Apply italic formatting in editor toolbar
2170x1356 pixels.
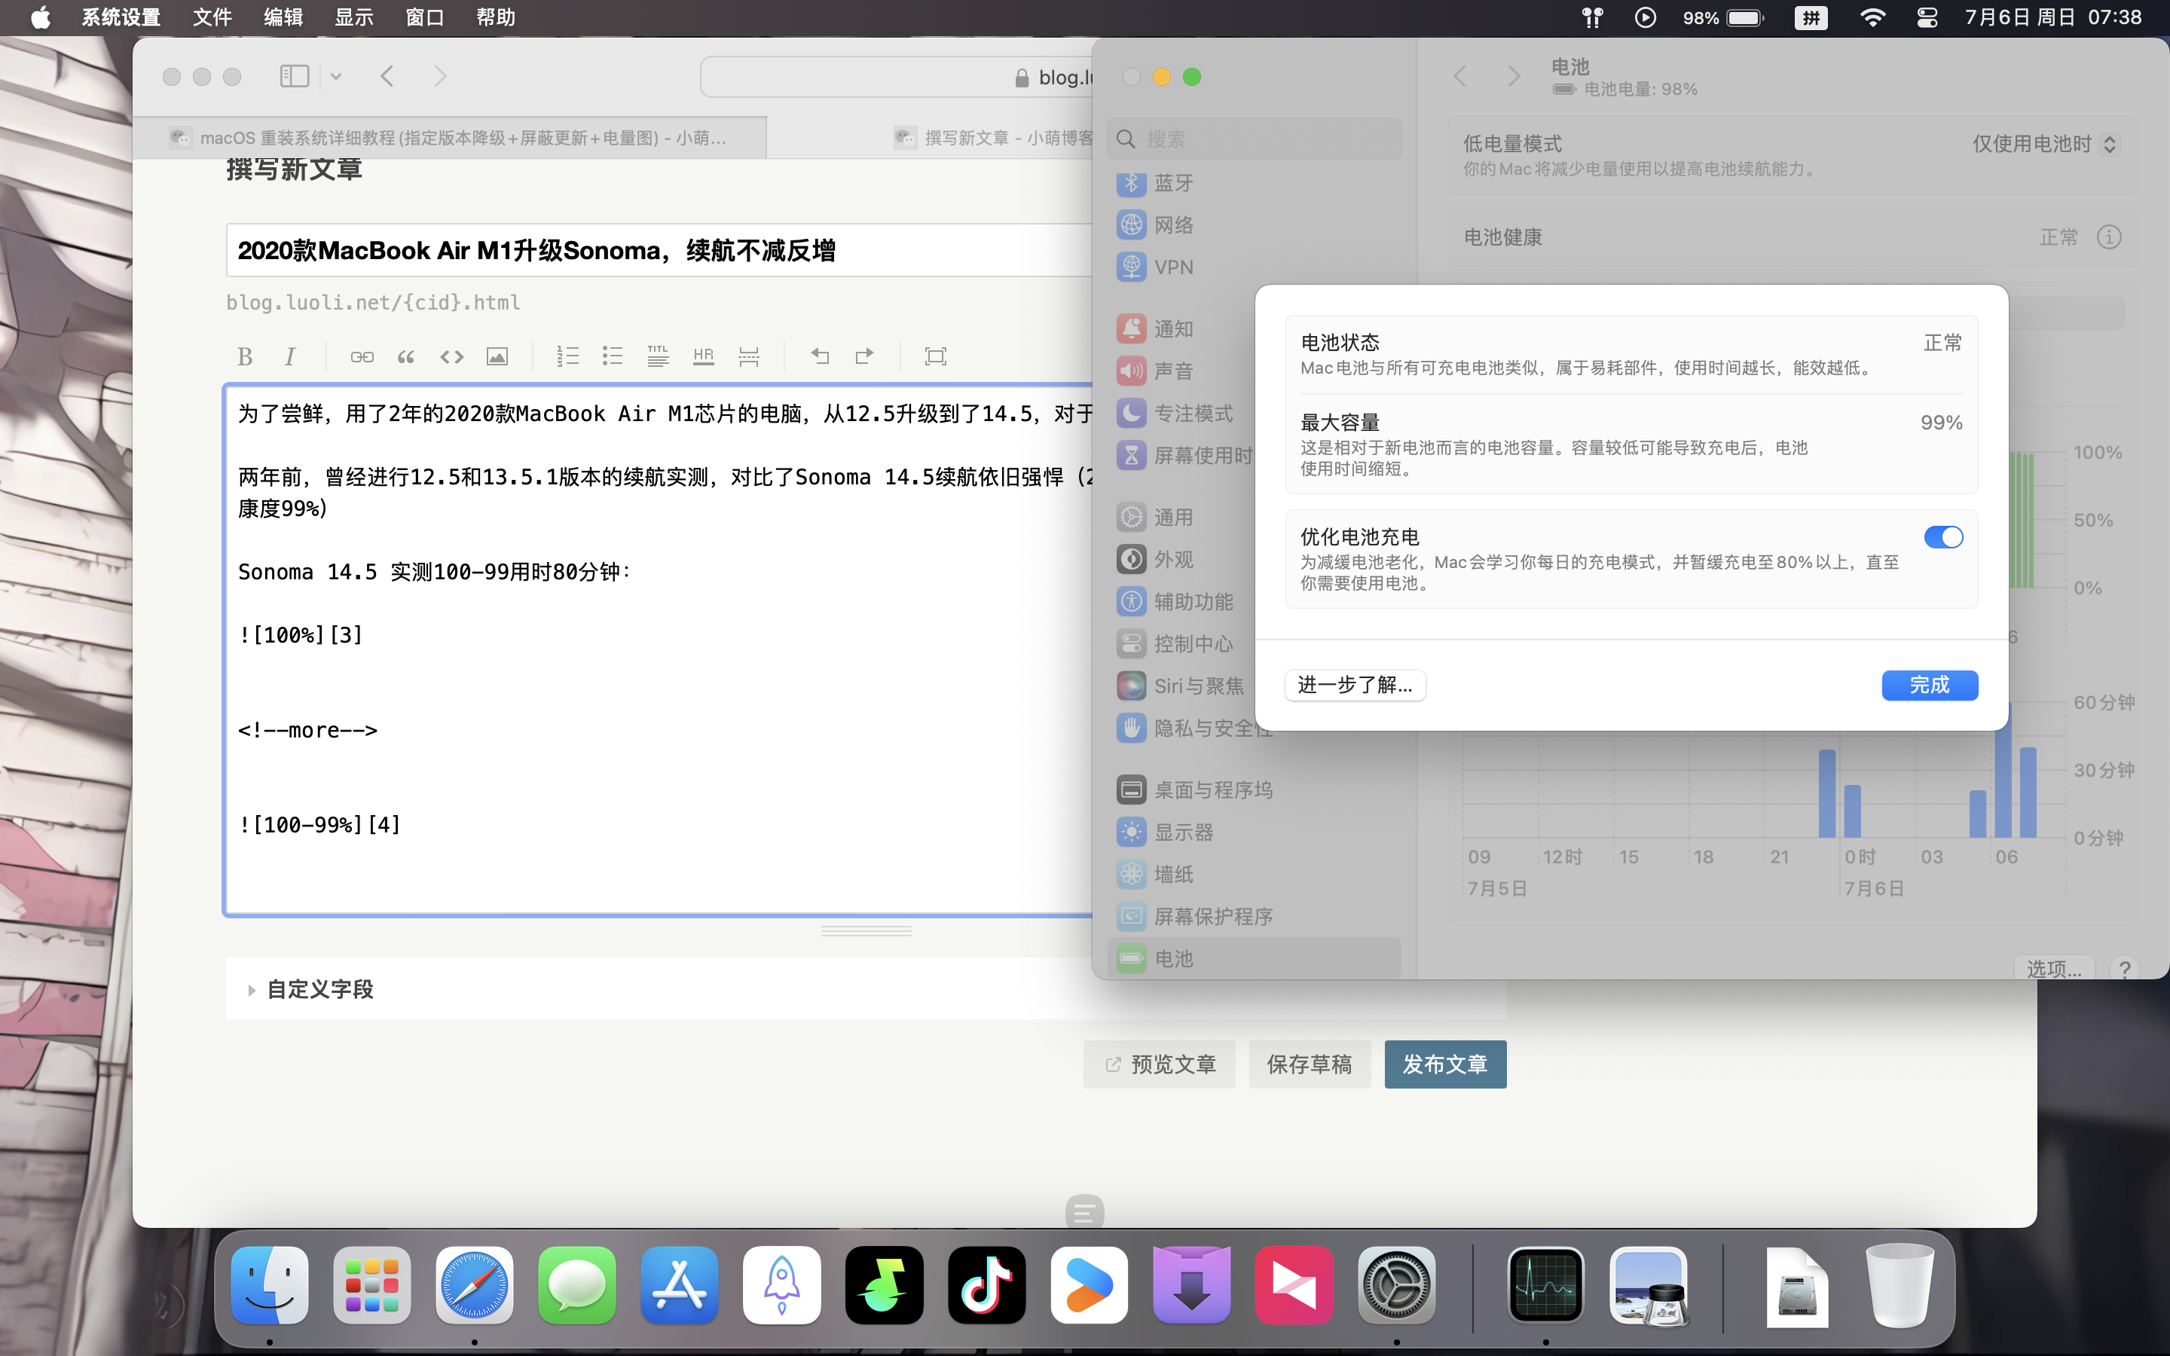coord(289,357)
